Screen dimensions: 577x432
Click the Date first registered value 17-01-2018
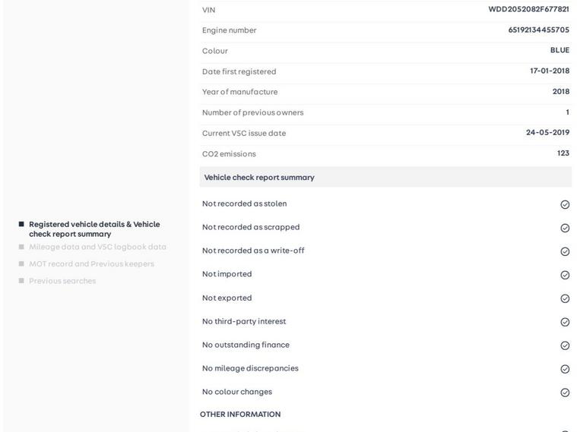pos(549,71)
